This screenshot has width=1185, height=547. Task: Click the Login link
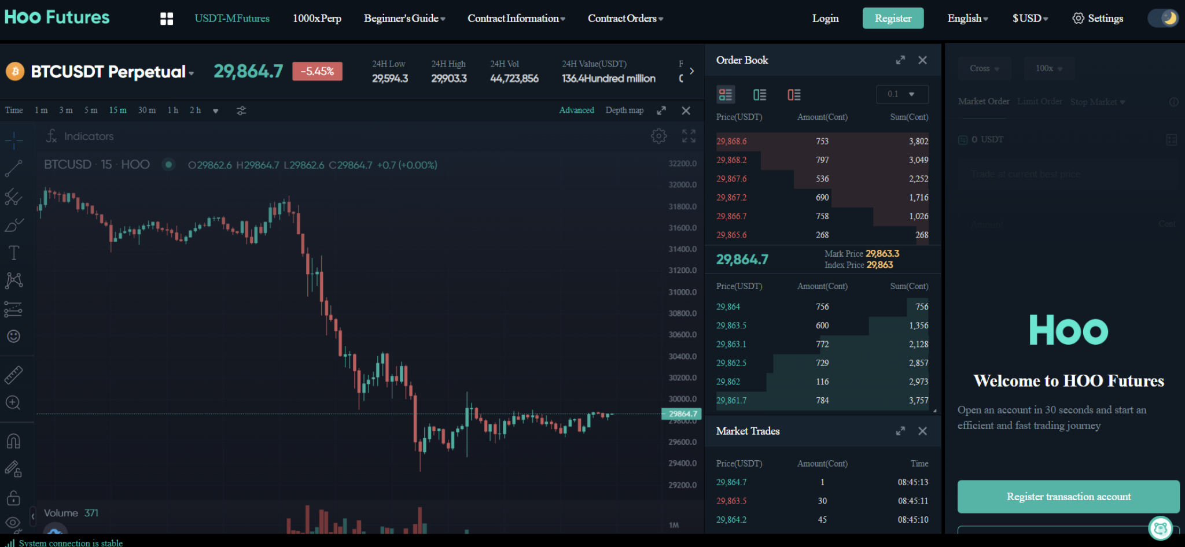(825, 18)
